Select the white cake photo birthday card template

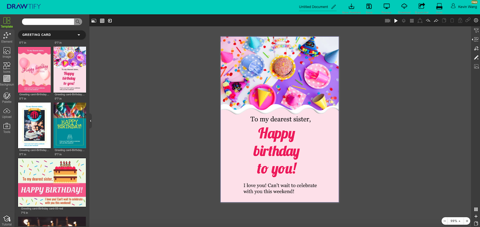tap(34, 125)
